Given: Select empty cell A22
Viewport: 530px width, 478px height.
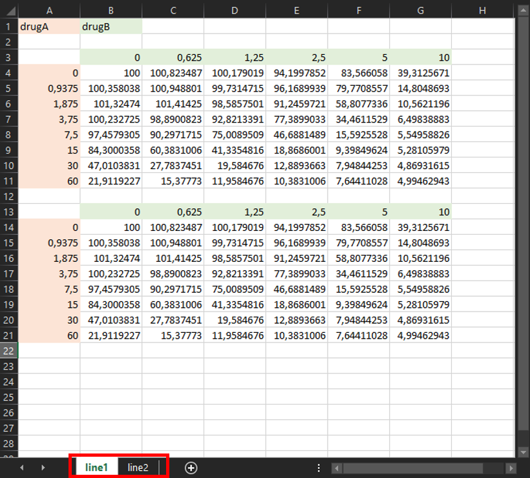Looking at the screenshot, I should point(49,350).
